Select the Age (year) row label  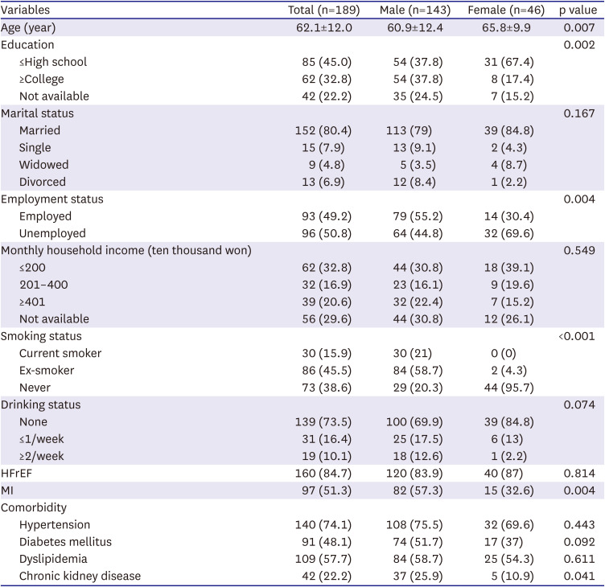pyautogui.click(x=28, y=27)
